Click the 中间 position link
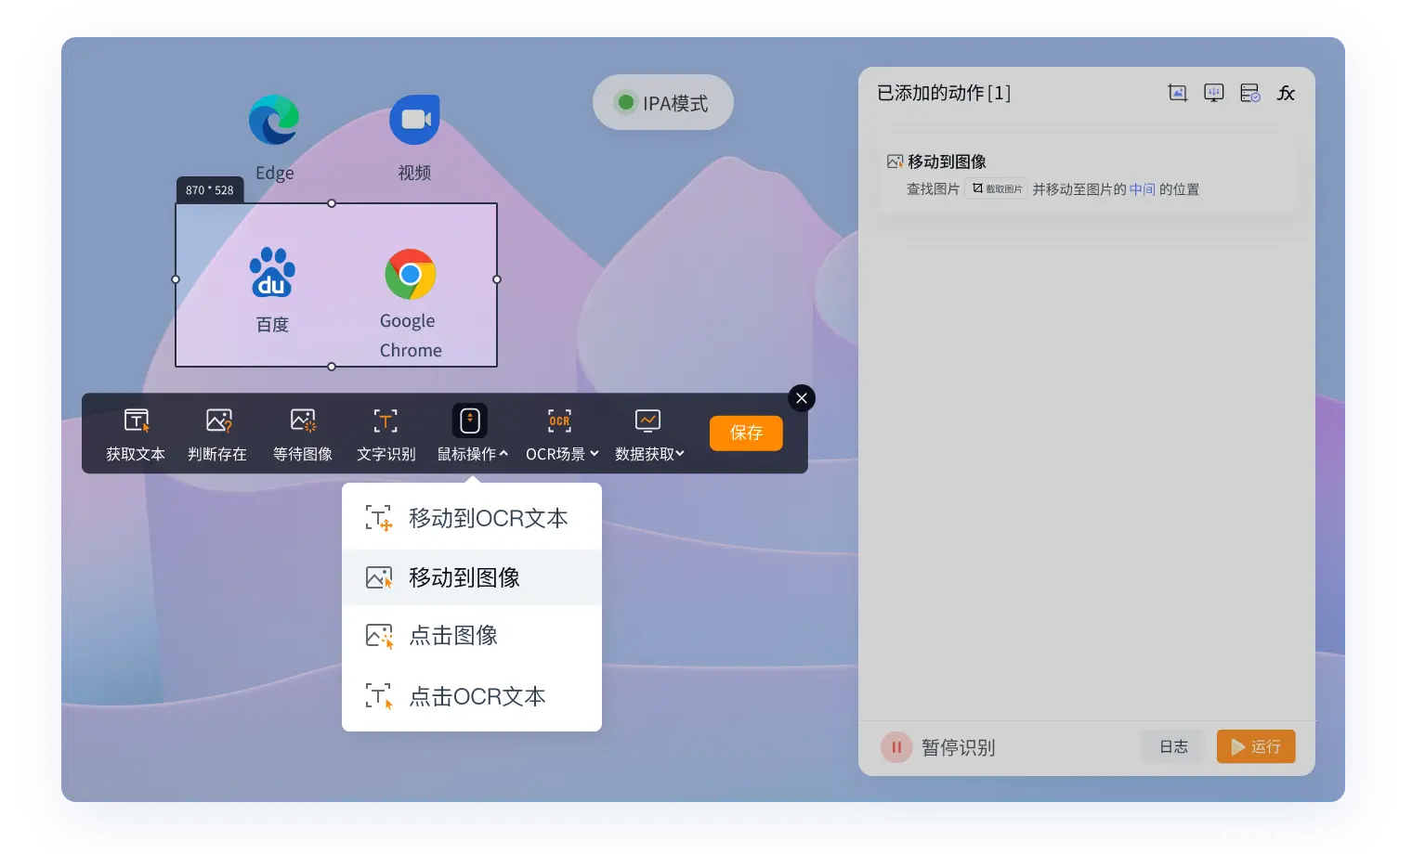 pos(1143,189)
